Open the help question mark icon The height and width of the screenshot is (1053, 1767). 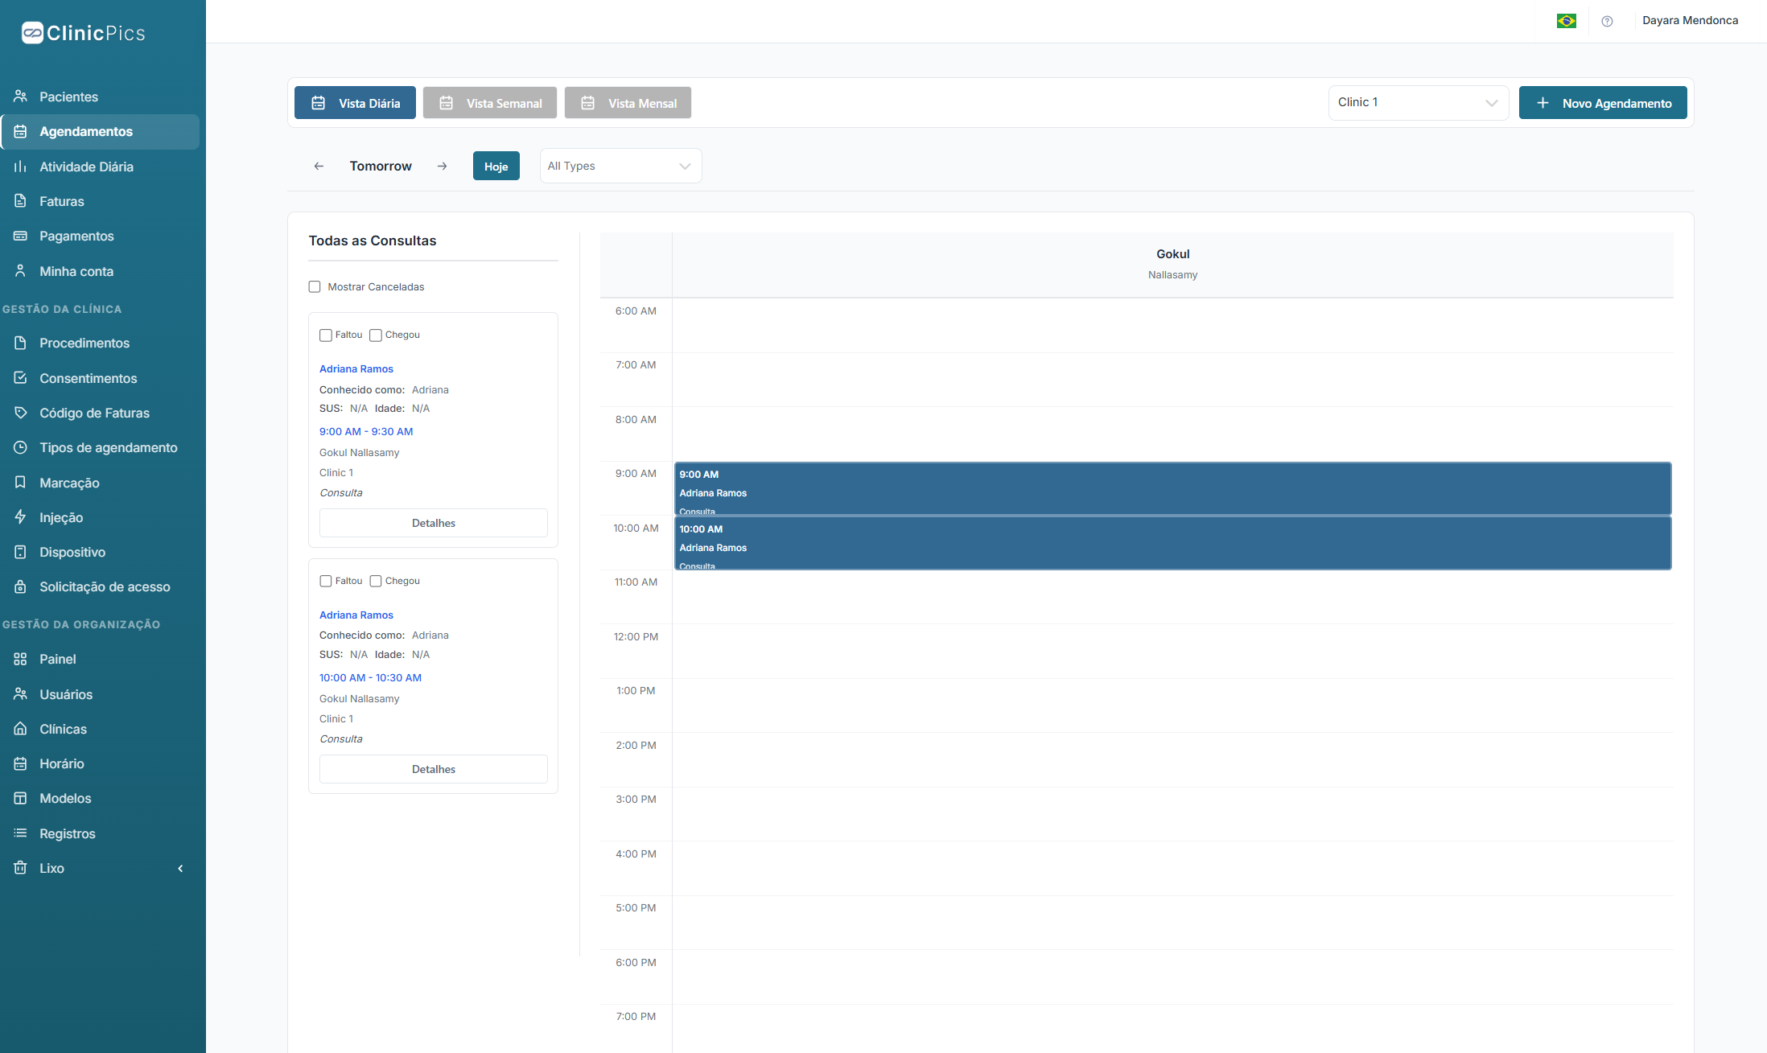tap(1607, 22)
